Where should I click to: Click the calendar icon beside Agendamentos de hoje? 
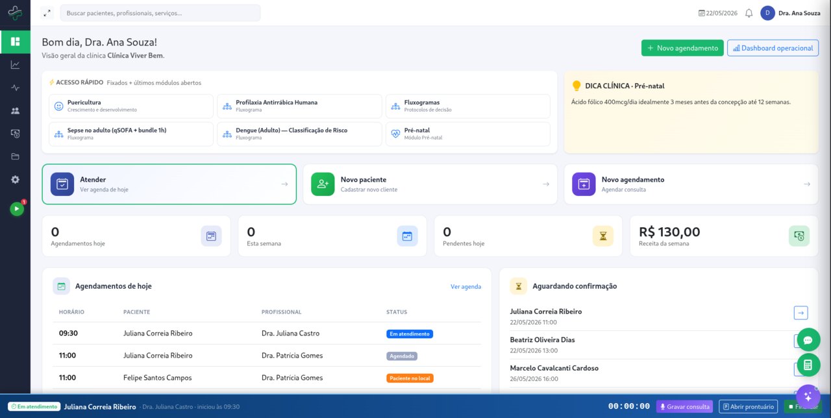62,286
